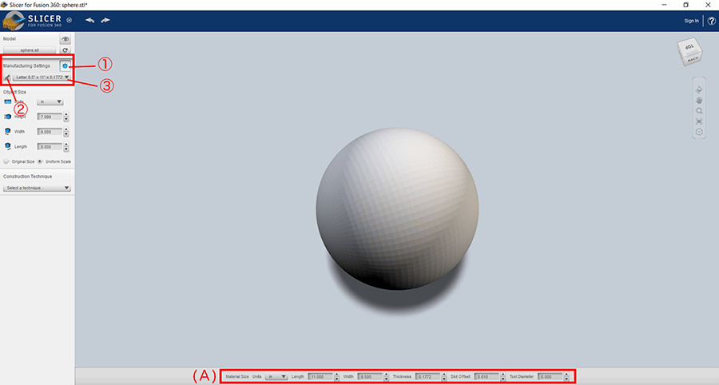Screen dimensions: 719x385
Task: Click the BACK face of view cube
Action: (693, 59)
